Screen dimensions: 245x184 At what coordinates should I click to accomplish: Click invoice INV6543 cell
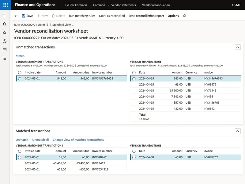tap(209, 109)
